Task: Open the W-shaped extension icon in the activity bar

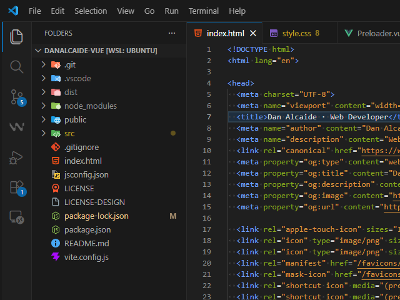Action: (x=17, y=127)
